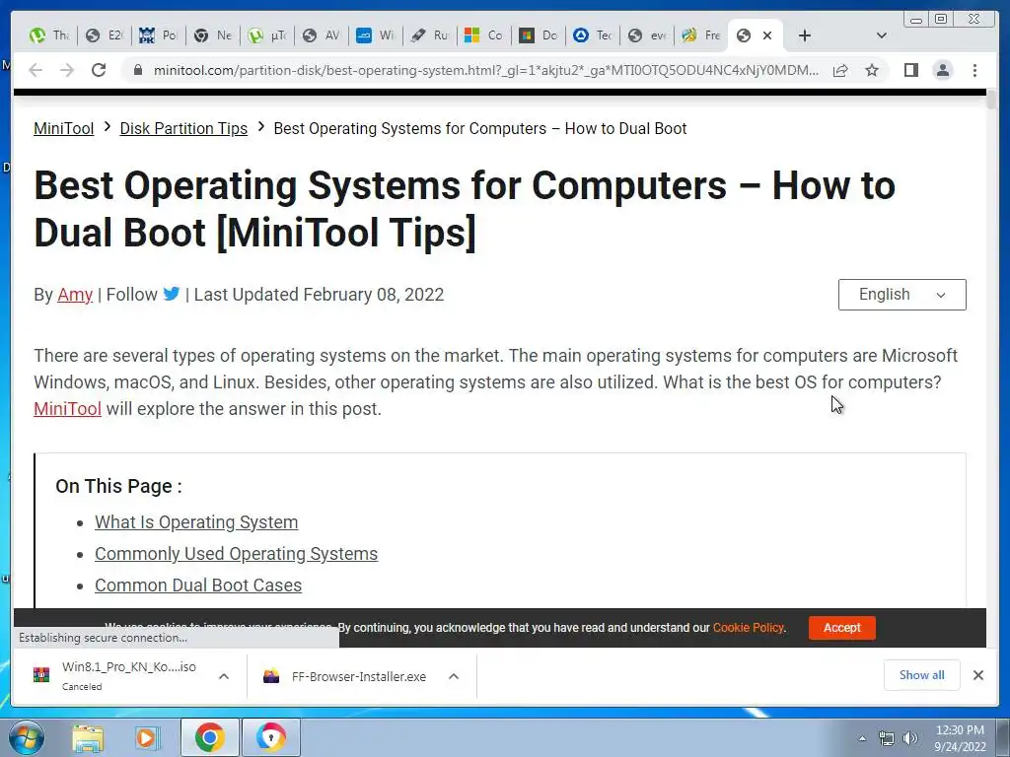Open author Amy's profile link
This screenshot has width=1010, height=757.
pyautogui.click(x=75, y=294)
